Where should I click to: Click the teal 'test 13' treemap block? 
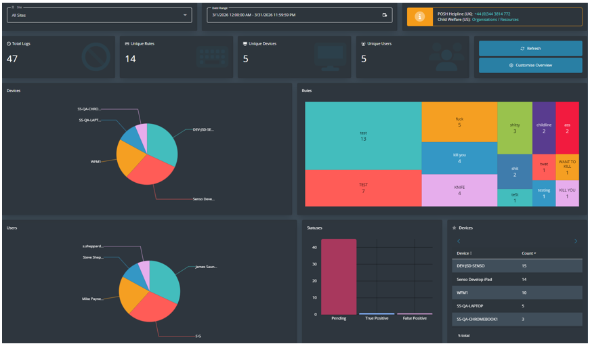pyautogui.click(x=363, y=136)
